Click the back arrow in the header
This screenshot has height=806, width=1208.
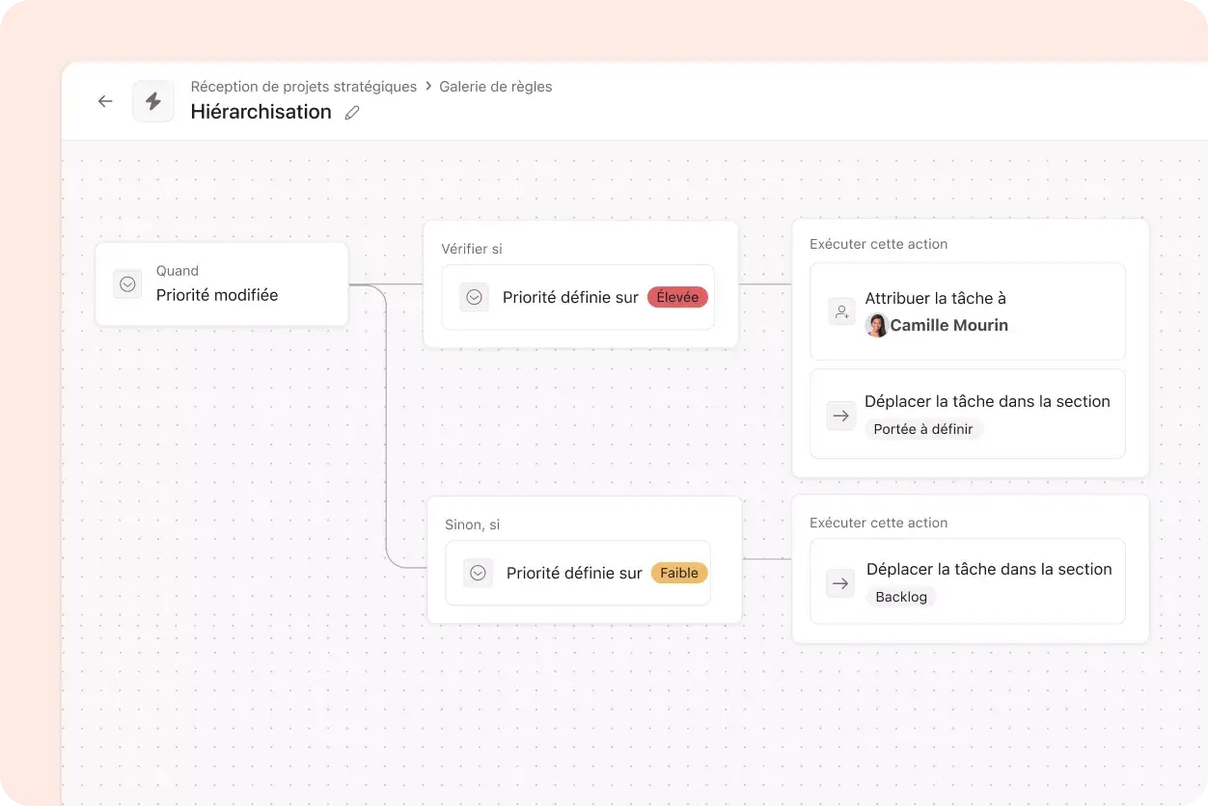click(x=104, y=100)
